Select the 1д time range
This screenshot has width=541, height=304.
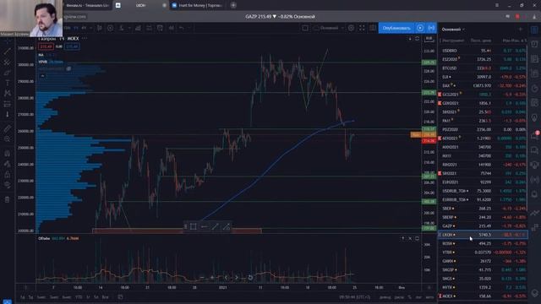(x=22, y=296)
